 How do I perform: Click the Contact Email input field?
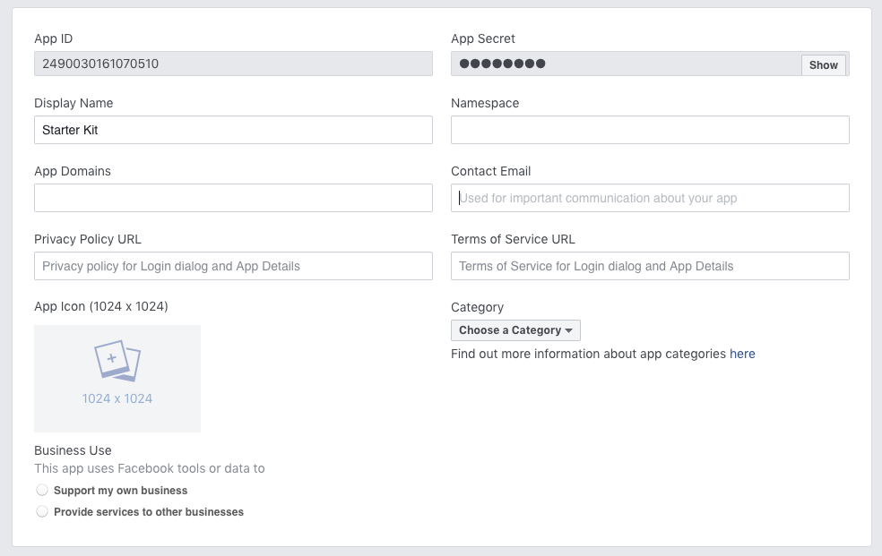[x=649, y=198]
